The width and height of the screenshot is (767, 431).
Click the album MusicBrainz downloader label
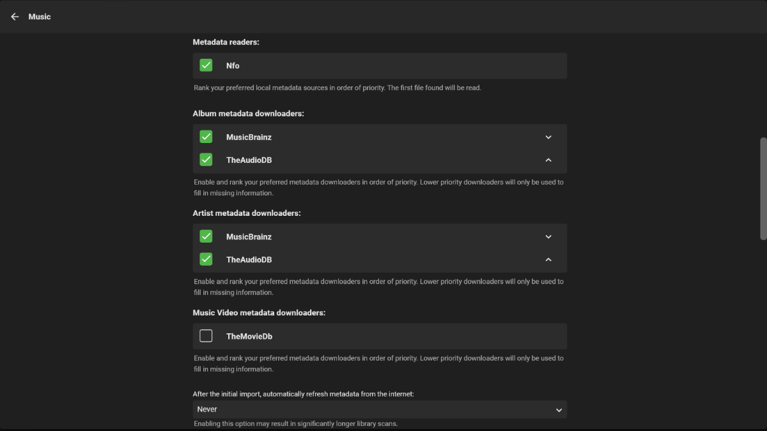point(249,137)
